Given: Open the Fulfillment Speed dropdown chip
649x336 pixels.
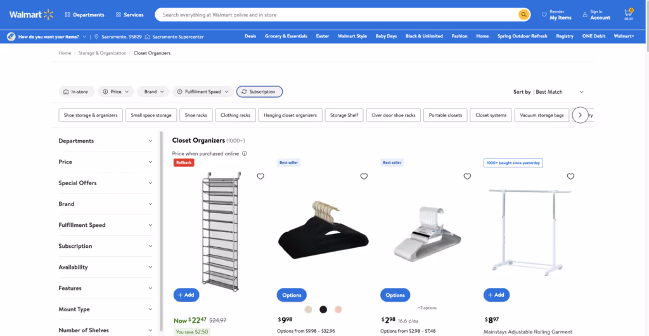Looking at the screenshot, I should click(x=203, y=92).
